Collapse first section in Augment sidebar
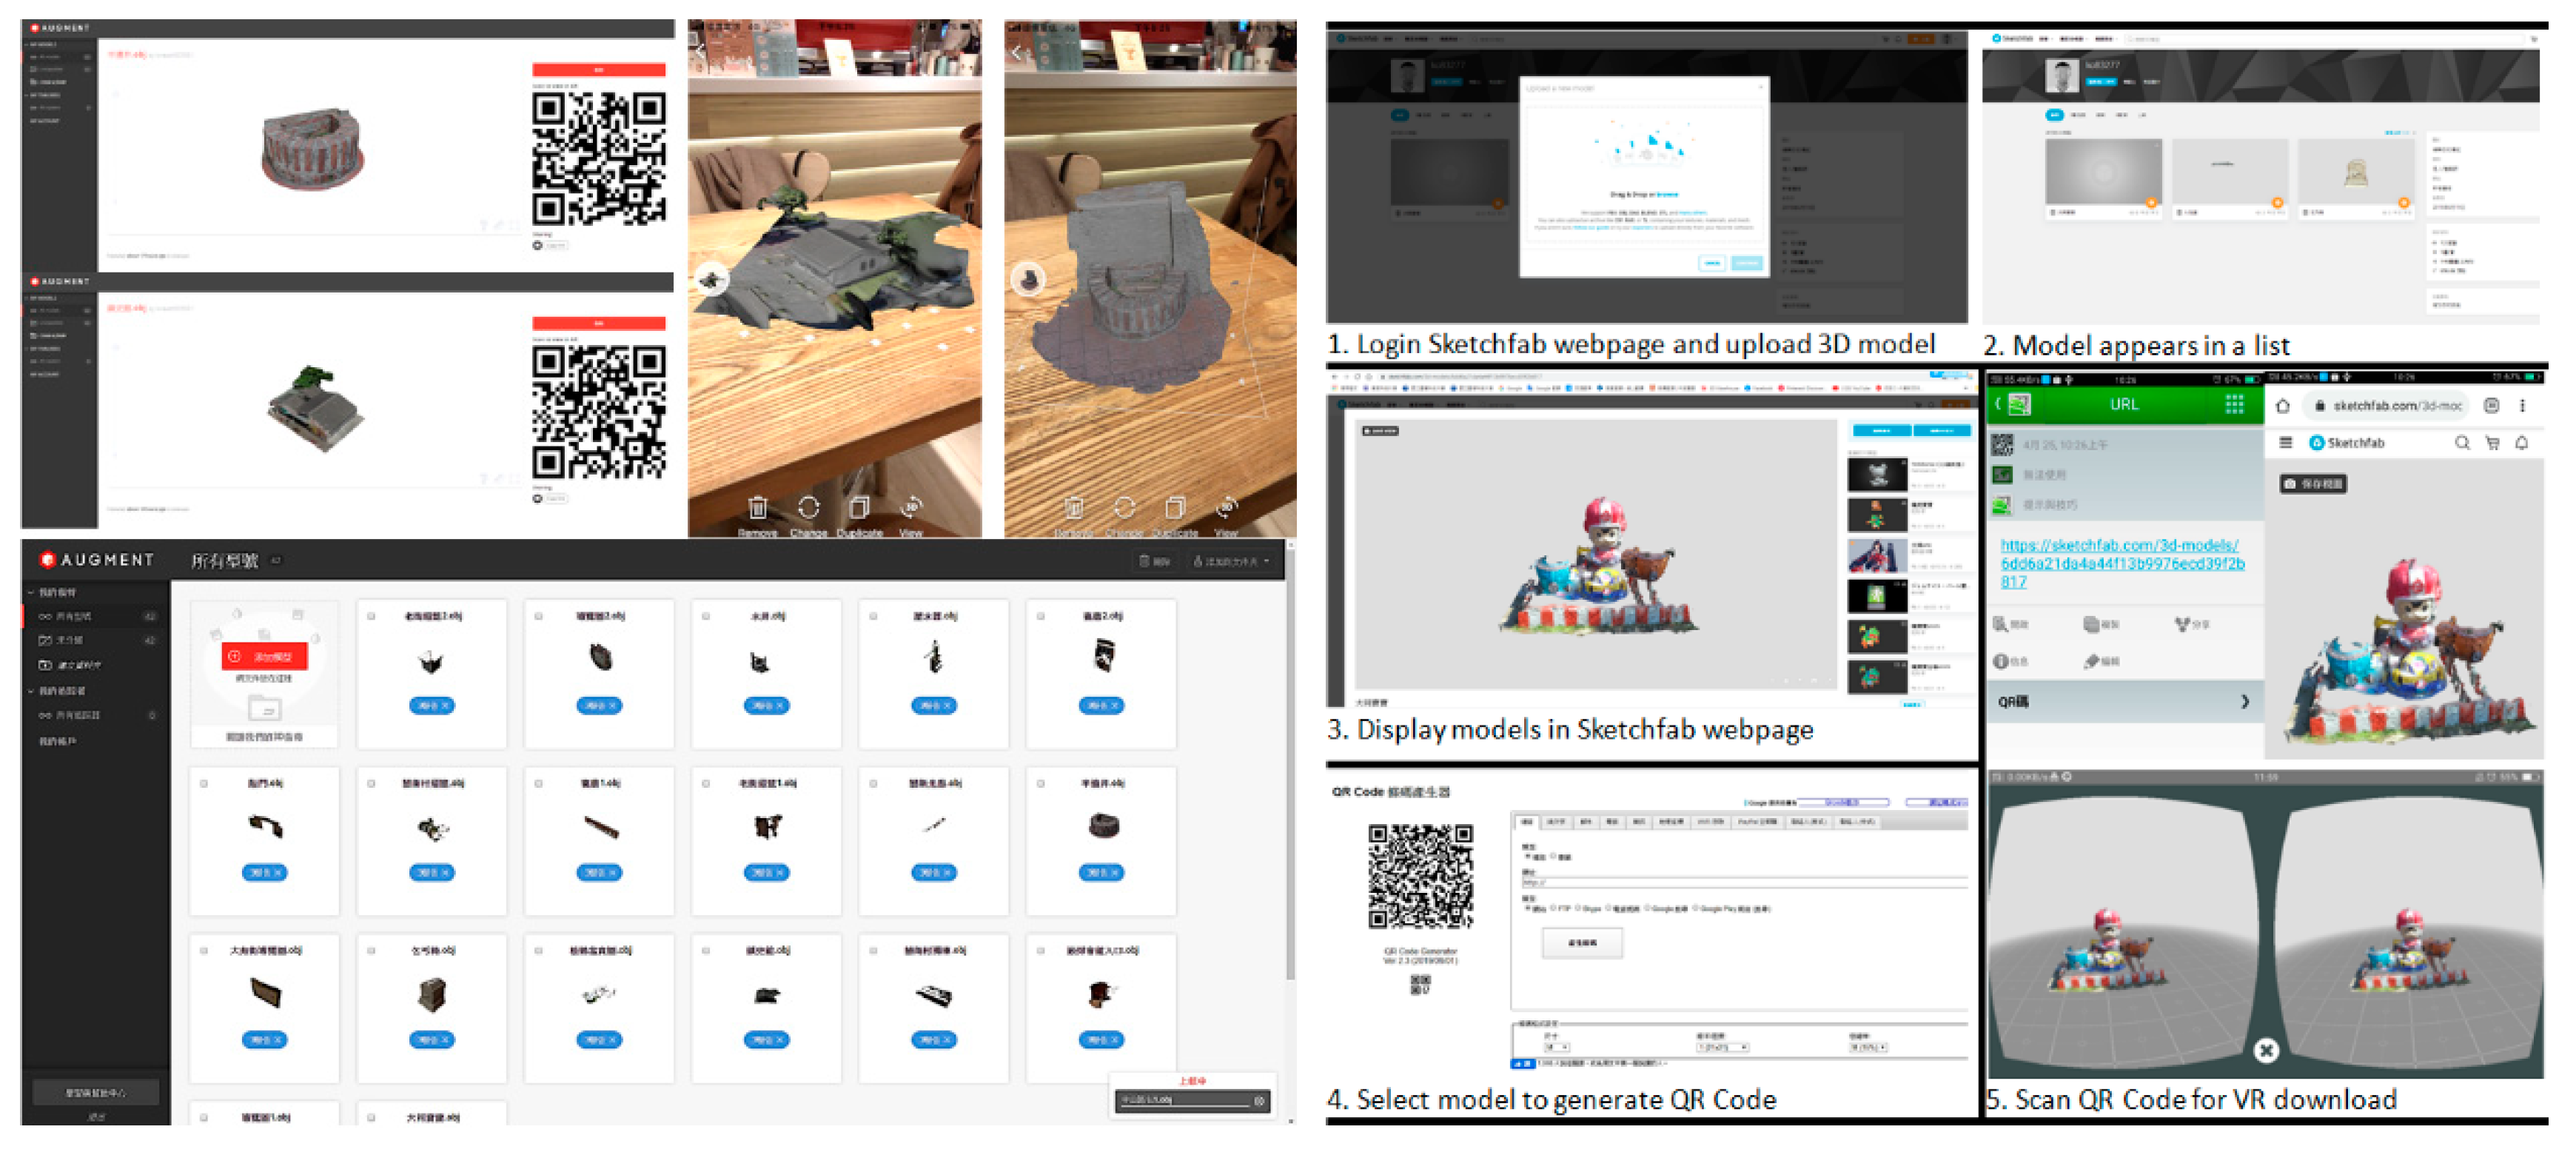 pyautogui.click(x=31, y=592)
